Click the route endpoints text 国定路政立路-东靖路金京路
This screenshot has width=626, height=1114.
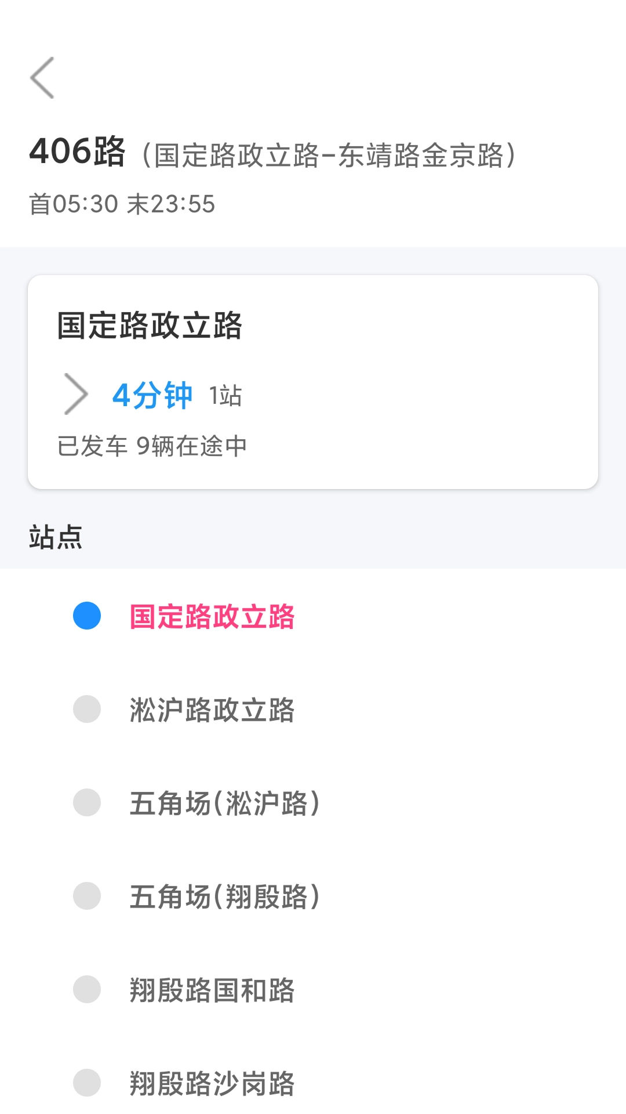[x=330, y=153]
